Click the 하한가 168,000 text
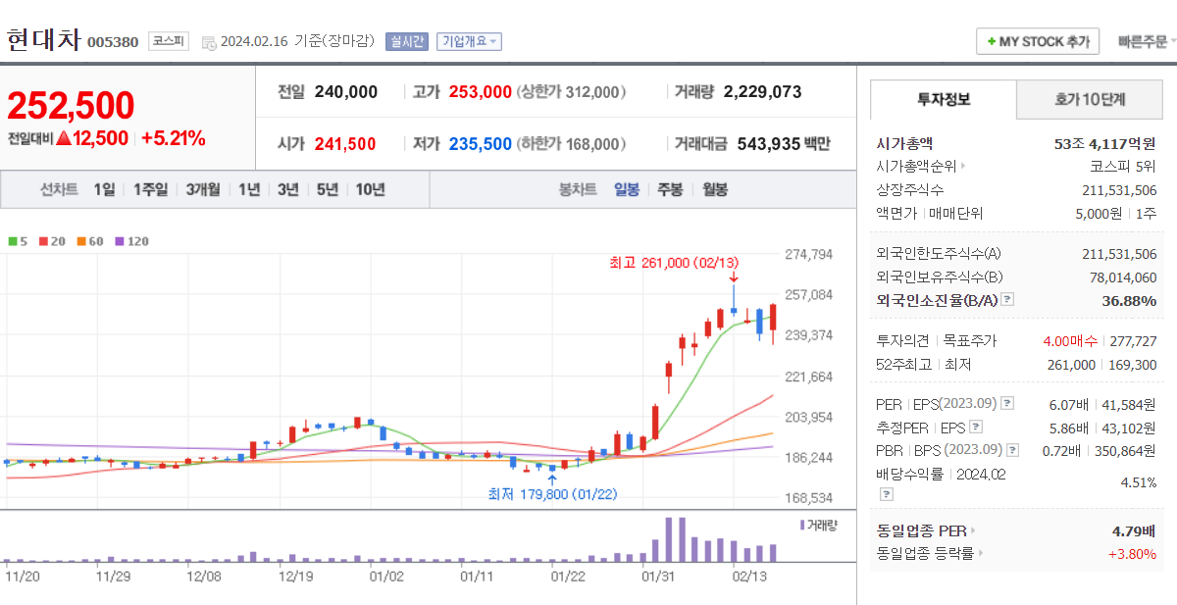This screenshot has width=1177, height=605. click(x=571, y=144)
